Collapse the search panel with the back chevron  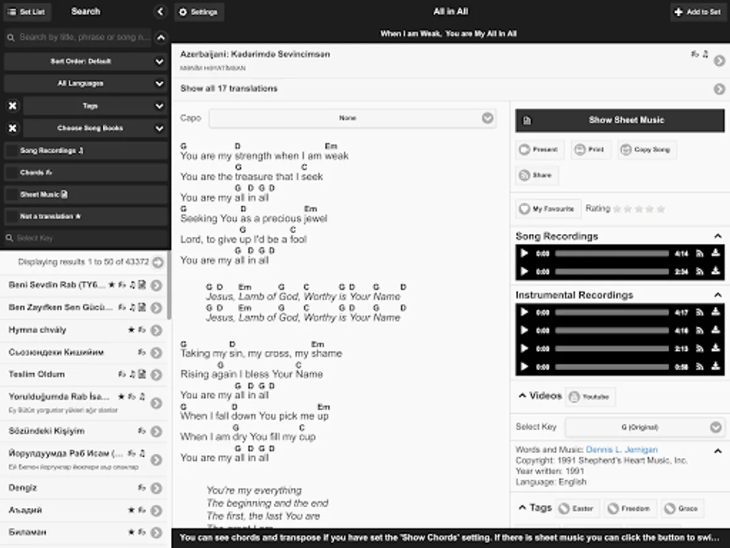pos(160,12)
